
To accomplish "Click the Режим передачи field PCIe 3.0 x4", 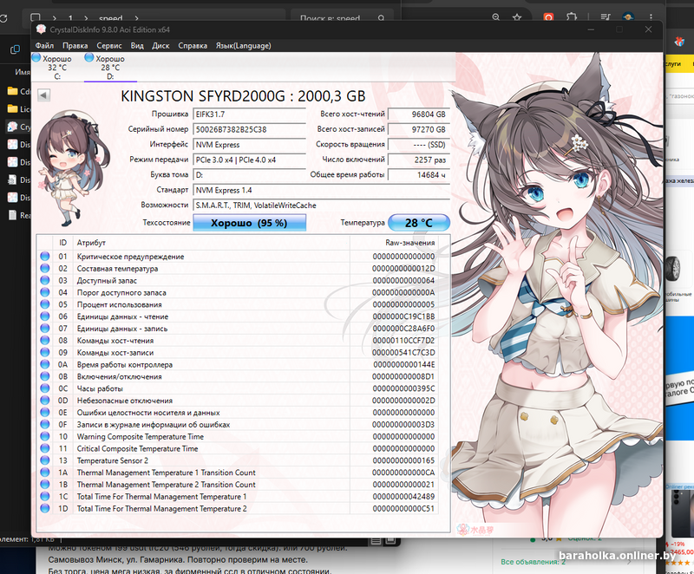I will [249, 160].
